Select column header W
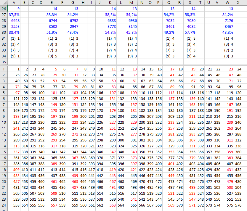Screen dimensions: 247x211 pos(227,3)
